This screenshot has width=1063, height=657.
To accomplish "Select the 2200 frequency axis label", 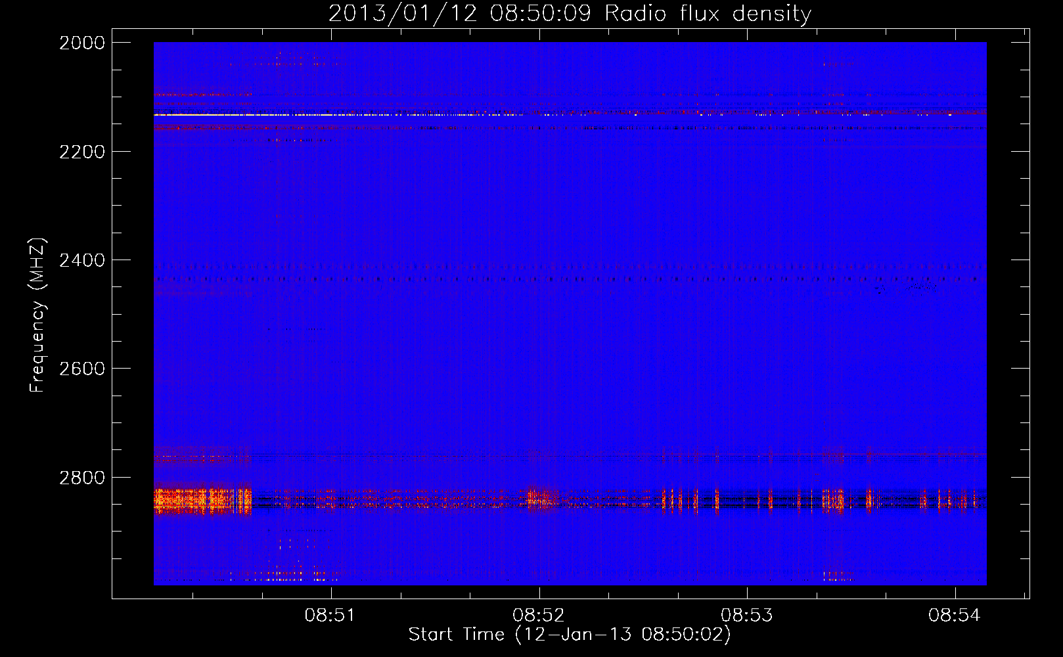I will click(82, 152).
